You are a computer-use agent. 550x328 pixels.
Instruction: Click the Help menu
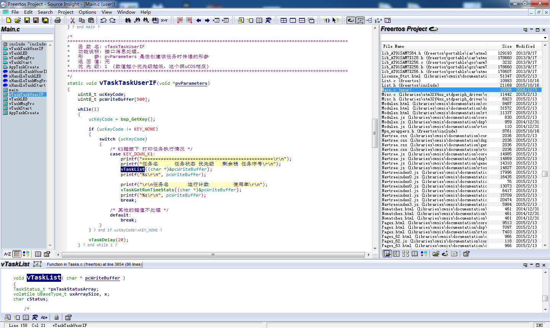(146, 12)
